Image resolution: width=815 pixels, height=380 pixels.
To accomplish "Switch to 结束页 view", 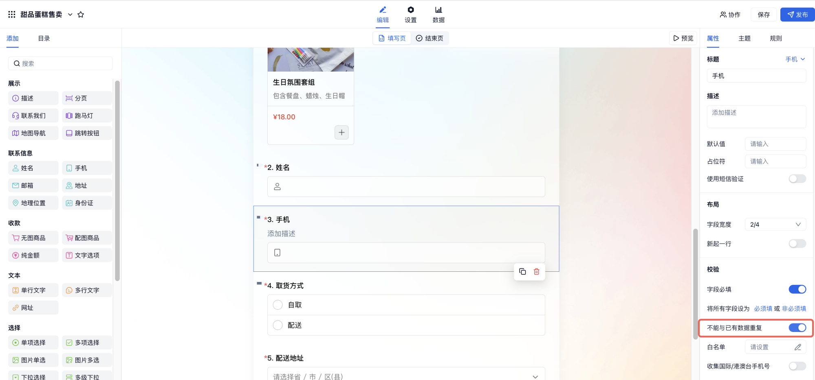I will (430, 38).
